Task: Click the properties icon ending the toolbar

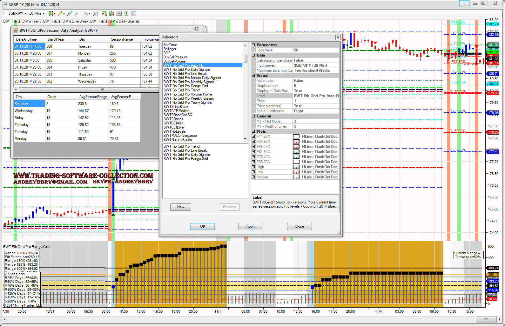Action: click(x=134, y=13)
